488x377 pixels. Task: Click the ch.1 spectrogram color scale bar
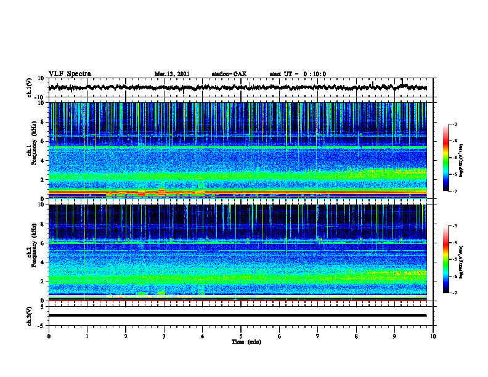point(445,158)
